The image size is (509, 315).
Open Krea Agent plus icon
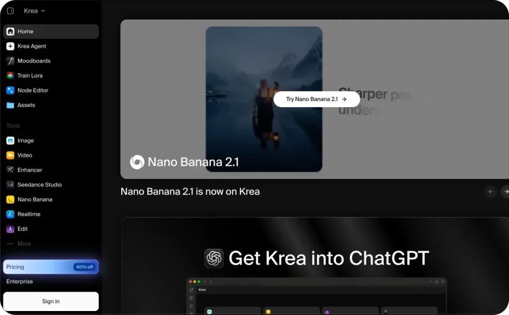10,46
